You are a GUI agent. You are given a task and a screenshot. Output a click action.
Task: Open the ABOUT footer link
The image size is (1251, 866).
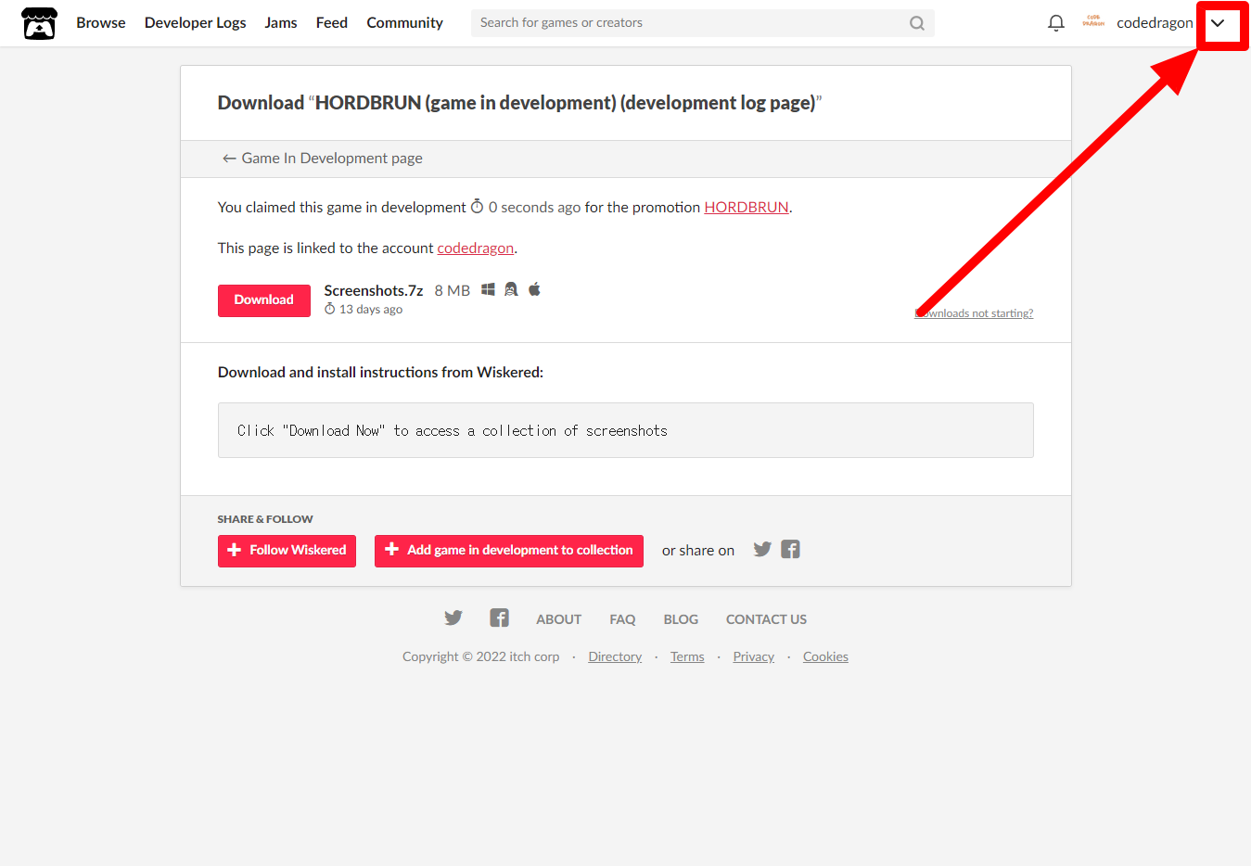(559, 619)
